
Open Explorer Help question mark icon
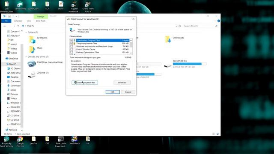pyautogui.click(x=219, y=21)
